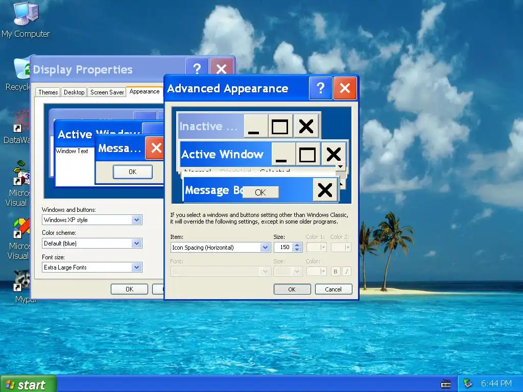Image resolution: width=523 pixels, height=392 pixels.
Task: Click Advanced Appearance help question-mark button
Action: tap(321, 88)
